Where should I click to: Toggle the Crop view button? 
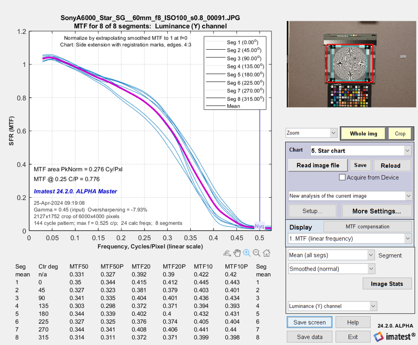click(400, 133)
